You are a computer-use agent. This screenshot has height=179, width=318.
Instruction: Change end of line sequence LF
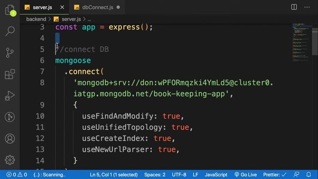(195, 175)
